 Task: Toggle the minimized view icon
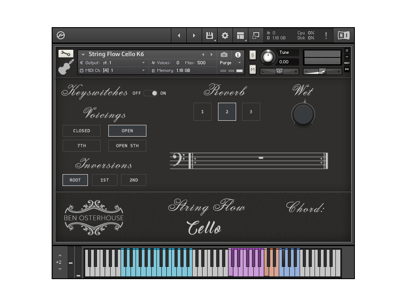[256, 35]
